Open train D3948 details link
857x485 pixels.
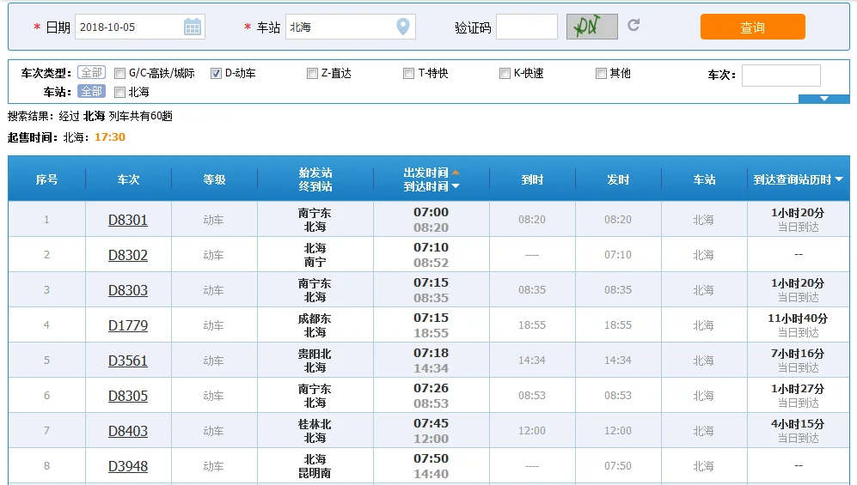point(128,466)
